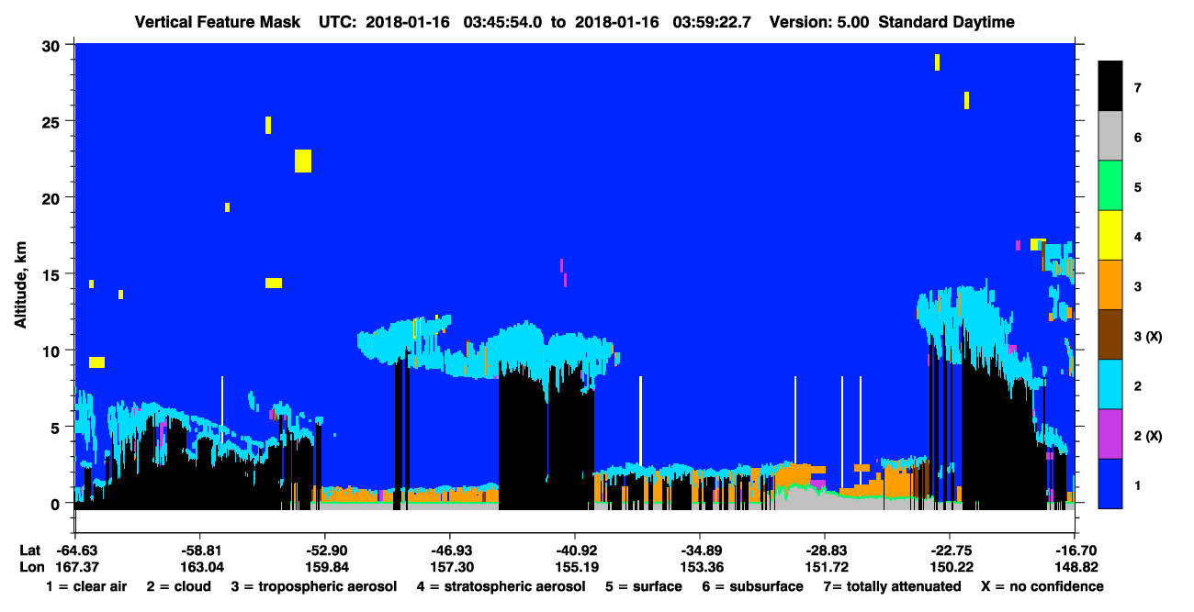Click the orange tropospheric aerosol swatch (3)
This screenshot has height=612, width=1194.
[1110, 285]
